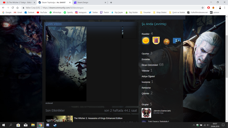This screenshot has height=128, width=228.
Task: Open Atölye Öğeleri workshop items
Action: click(x=148, y=76)
